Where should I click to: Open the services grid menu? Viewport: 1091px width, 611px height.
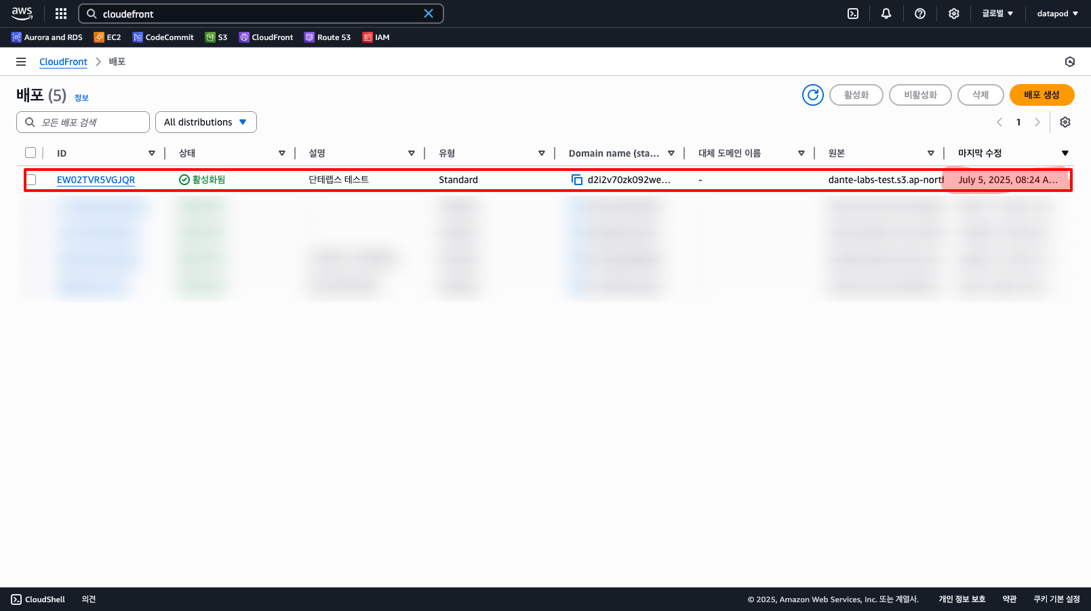[61, 14]
